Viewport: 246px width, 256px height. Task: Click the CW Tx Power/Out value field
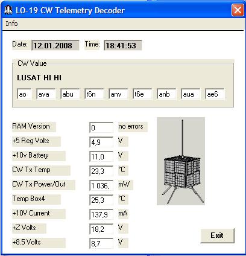tap(101, 185)
